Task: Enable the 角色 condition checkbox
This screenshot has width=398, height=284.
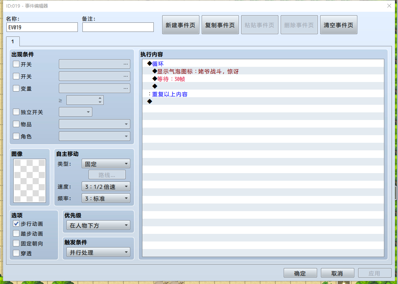Action: tap(16, 136)
